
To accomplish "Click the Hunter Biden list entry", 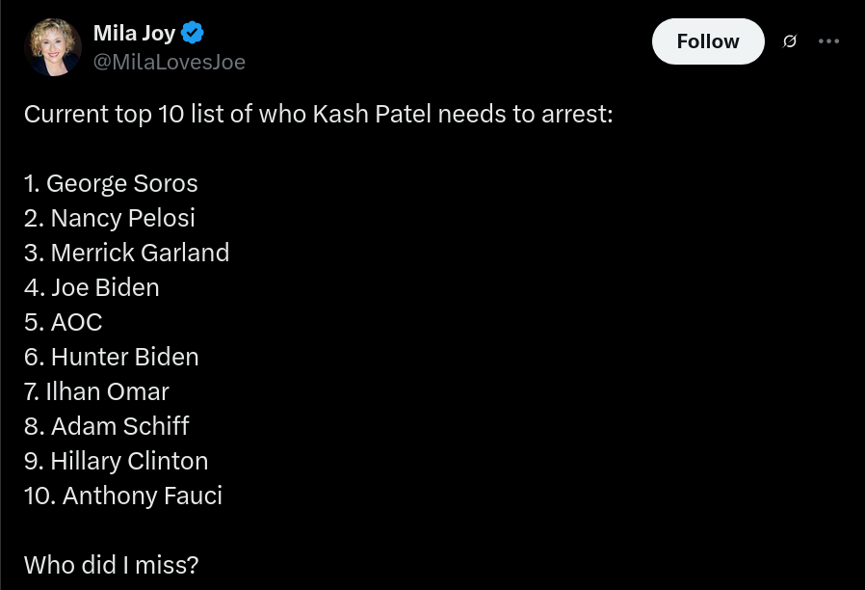I will point(112,357).
